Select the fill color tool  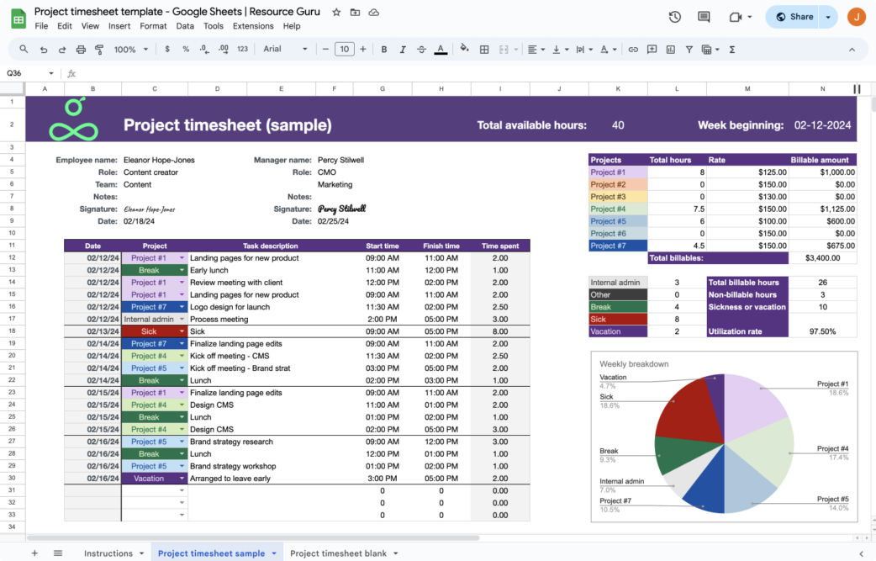click(463, 49)
